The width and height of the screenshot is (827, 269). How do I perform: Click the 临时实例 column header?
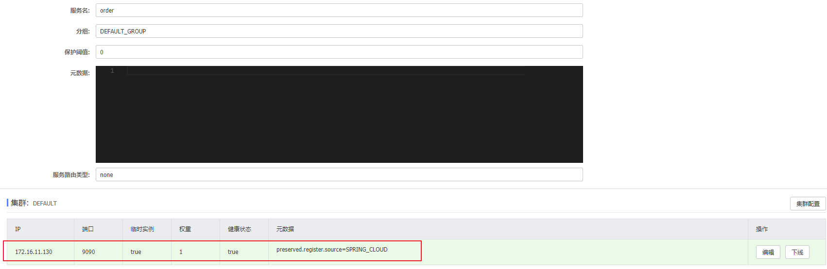[x=142, y=229]
